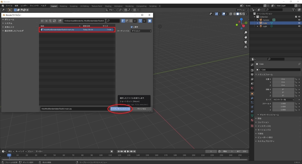
Task: Toggle the file filter funnel icon
Action: click(140, 21)
